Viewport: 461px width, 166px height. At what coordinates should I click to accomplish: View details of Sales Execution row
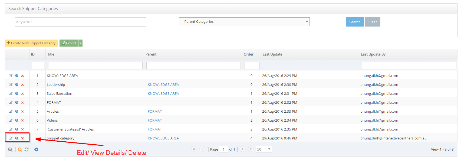point(17,94)
